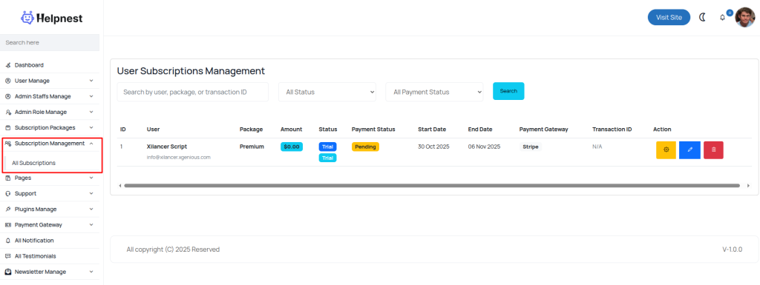Click the $0.00 amount badge
Image resolution: width=760 pixels, height=285 pixels.
point(291,147)
